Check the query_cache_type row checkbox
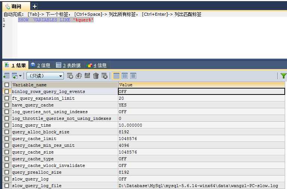The image size is (287, 189). click(7, 159)
